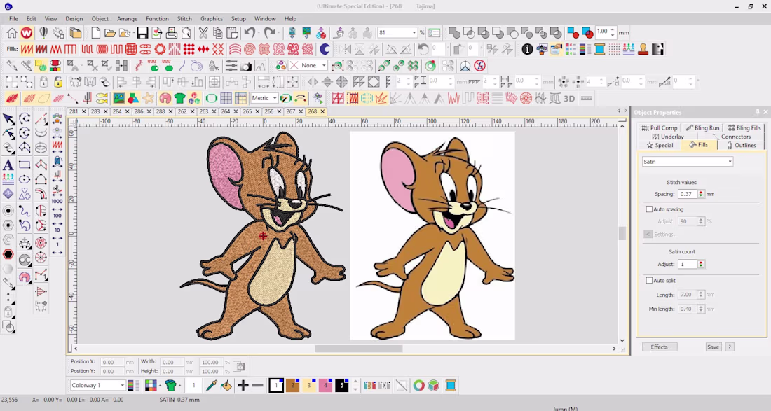Viewport: 771px width, 411px height.
Task: Select the Lettering tool (letter A)
Action: [x=8, y=165]
